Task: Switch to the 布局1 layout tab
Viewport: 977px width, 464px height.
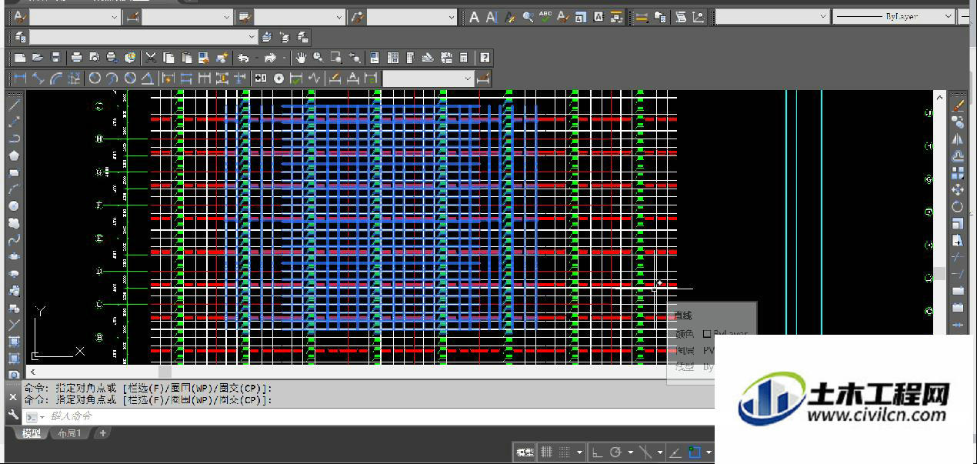Action: click(69, 433)
